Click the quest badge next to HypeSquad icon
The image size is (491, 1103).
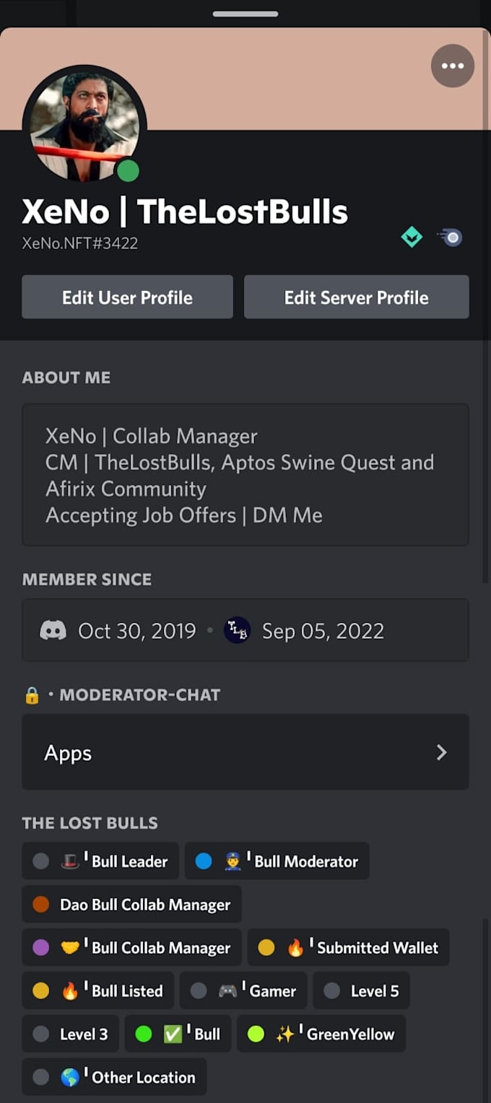(x=451, y=237)
